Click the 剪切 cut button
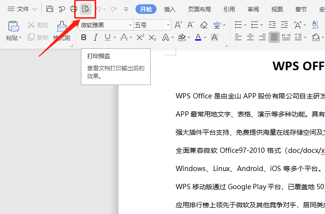This screenshot has height=214, width=325. pyautogui.click(x=38, y=25)
